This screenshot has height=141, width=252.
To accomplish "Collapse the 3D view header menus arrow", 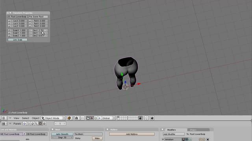I will click(10, 118).
